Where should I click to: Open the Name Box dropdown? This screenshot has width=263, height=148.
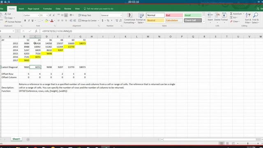(x=13, y=31)
